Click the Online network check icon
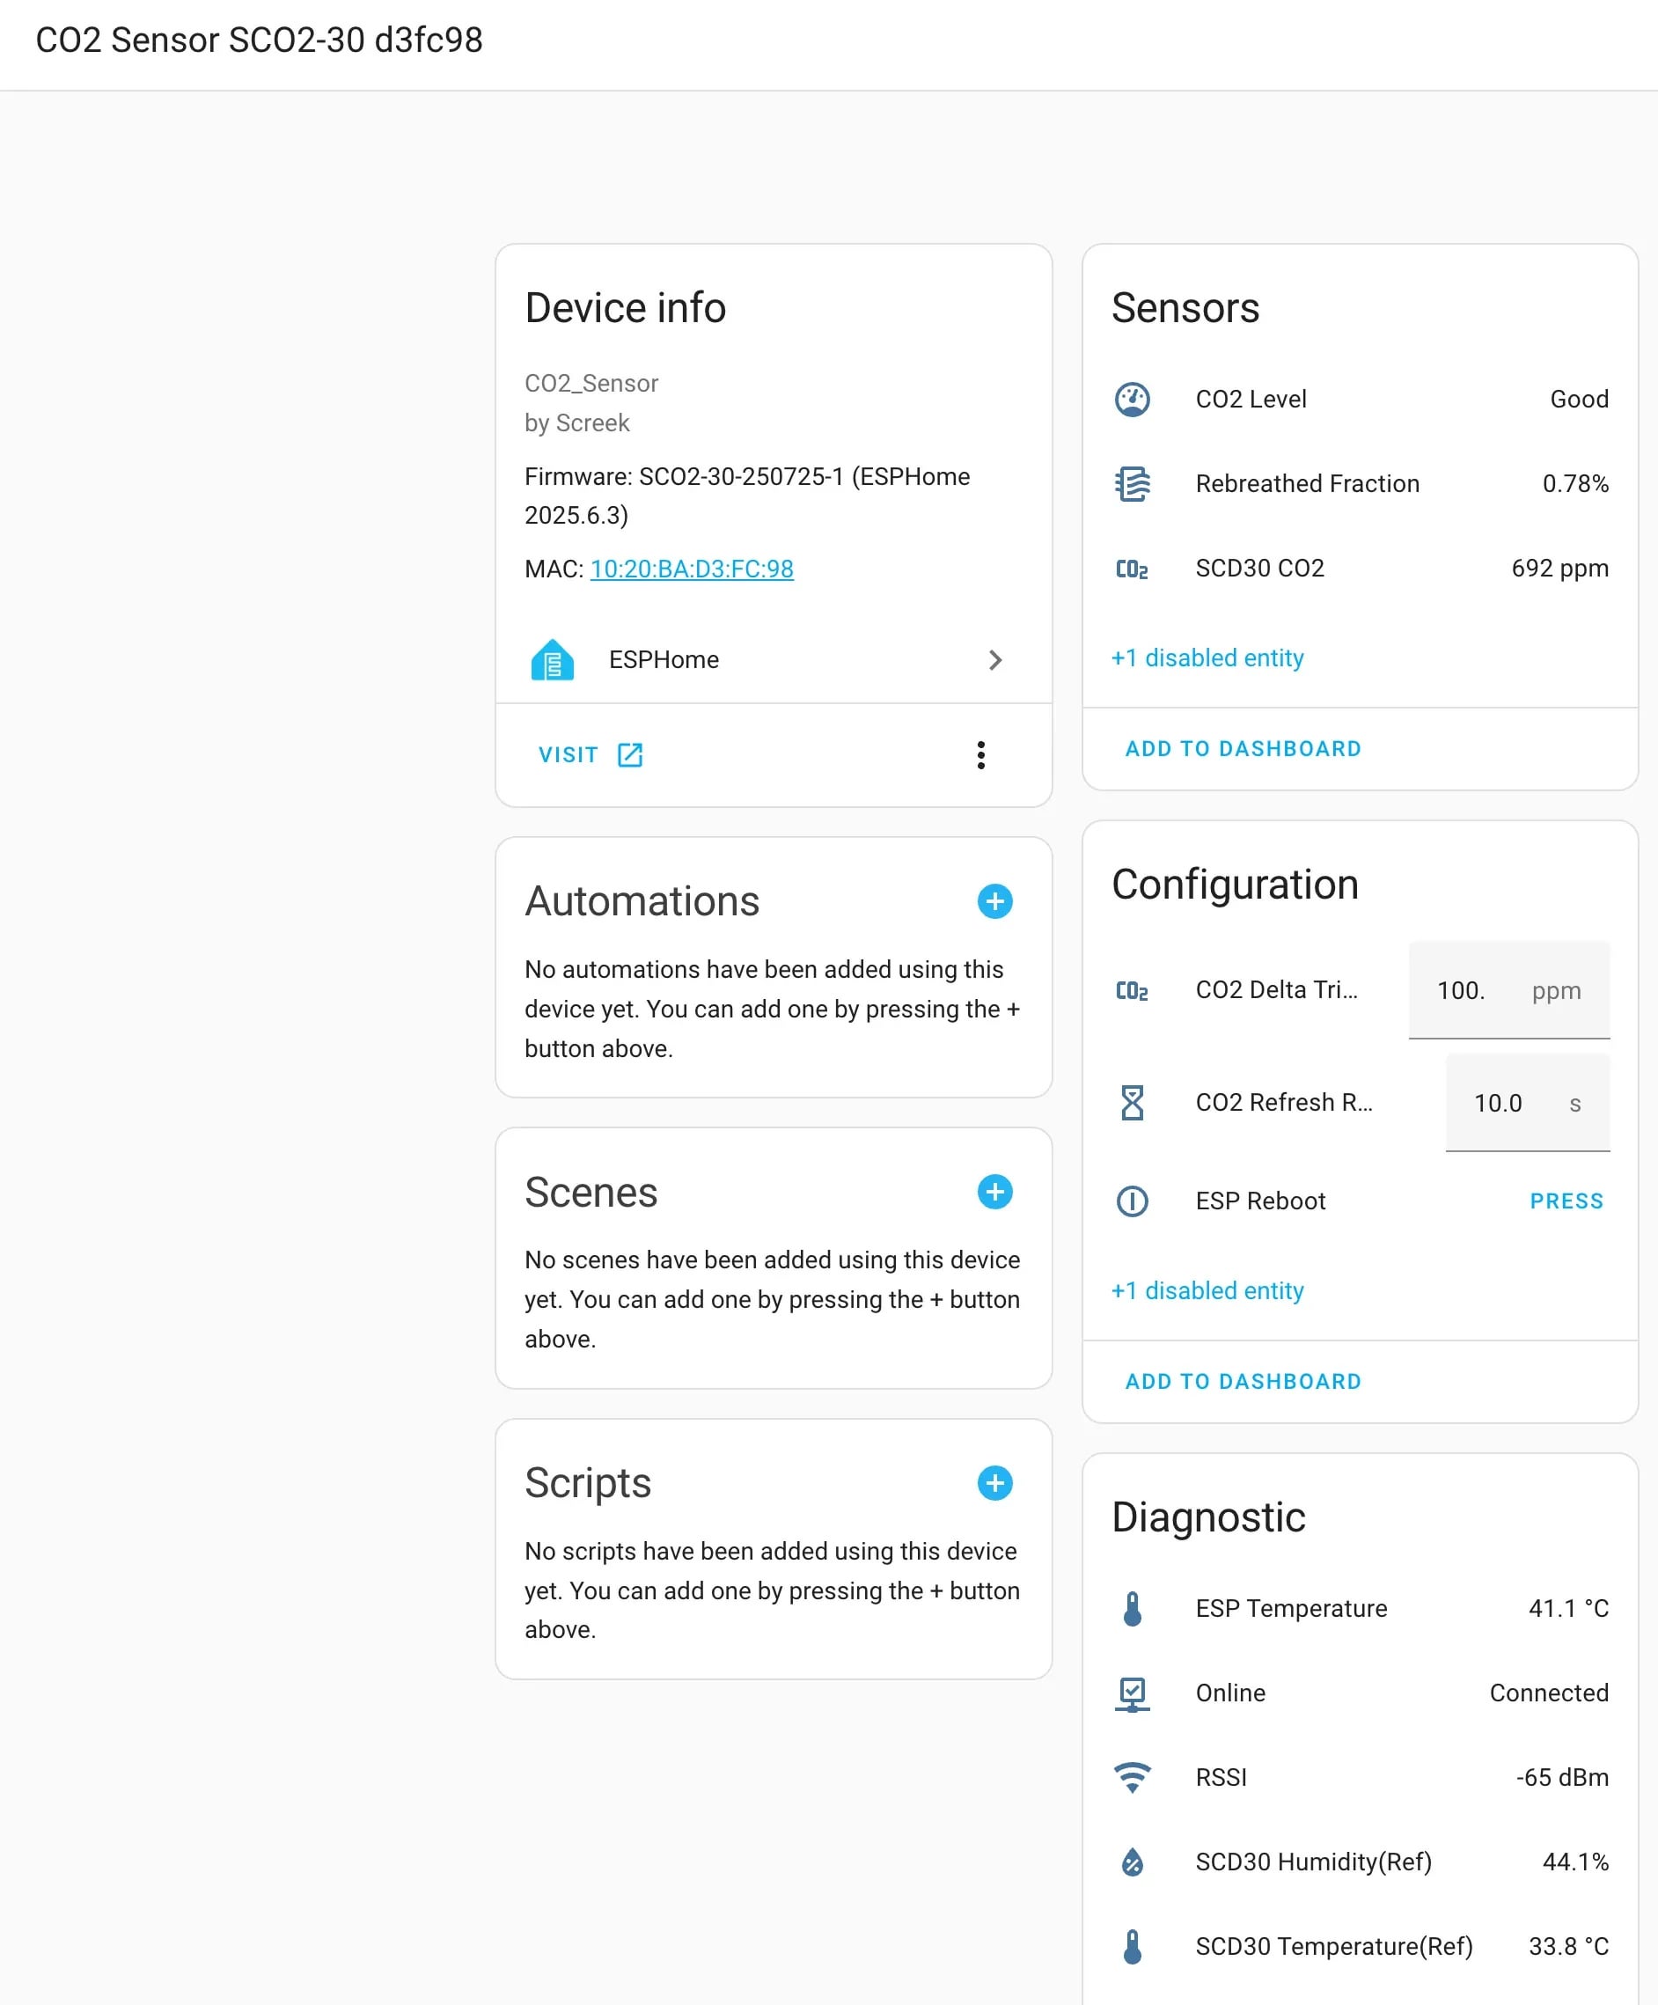 [1132, 1693]
